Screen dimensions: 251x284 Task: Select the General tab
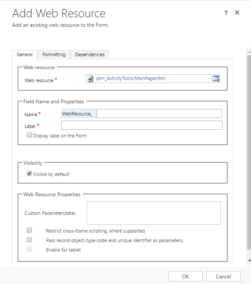point(25,54)
